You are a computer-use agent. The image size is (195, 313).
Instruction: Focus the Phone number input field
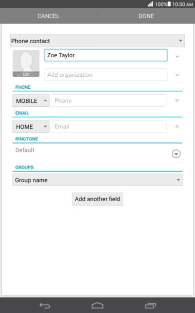109,101
